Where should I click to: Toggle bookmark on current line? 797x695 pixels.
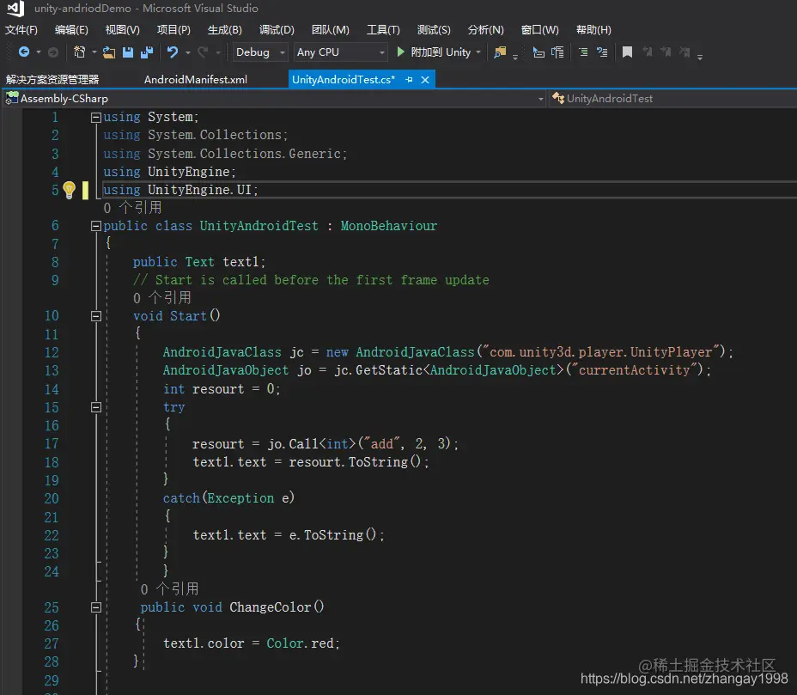coord(627,52)
